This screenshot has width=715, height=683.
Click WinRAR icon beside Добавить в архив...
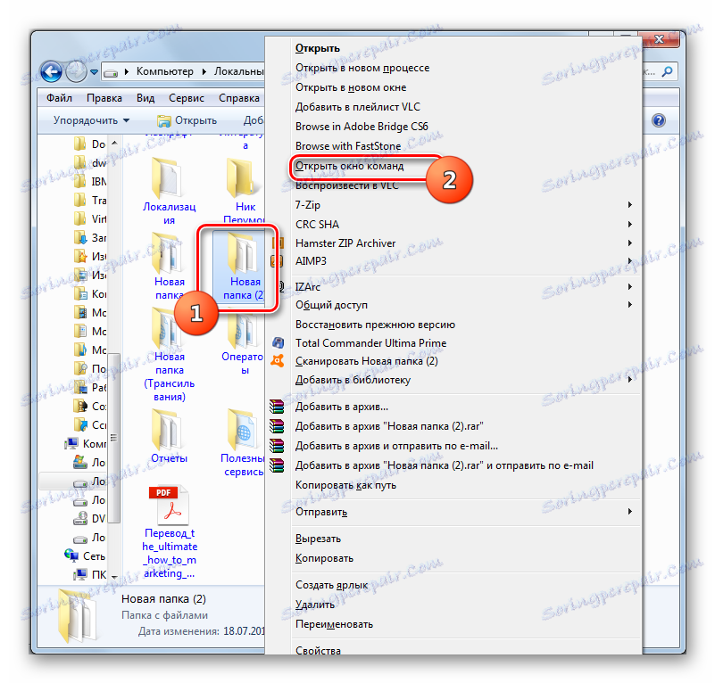tap(277, 407)
